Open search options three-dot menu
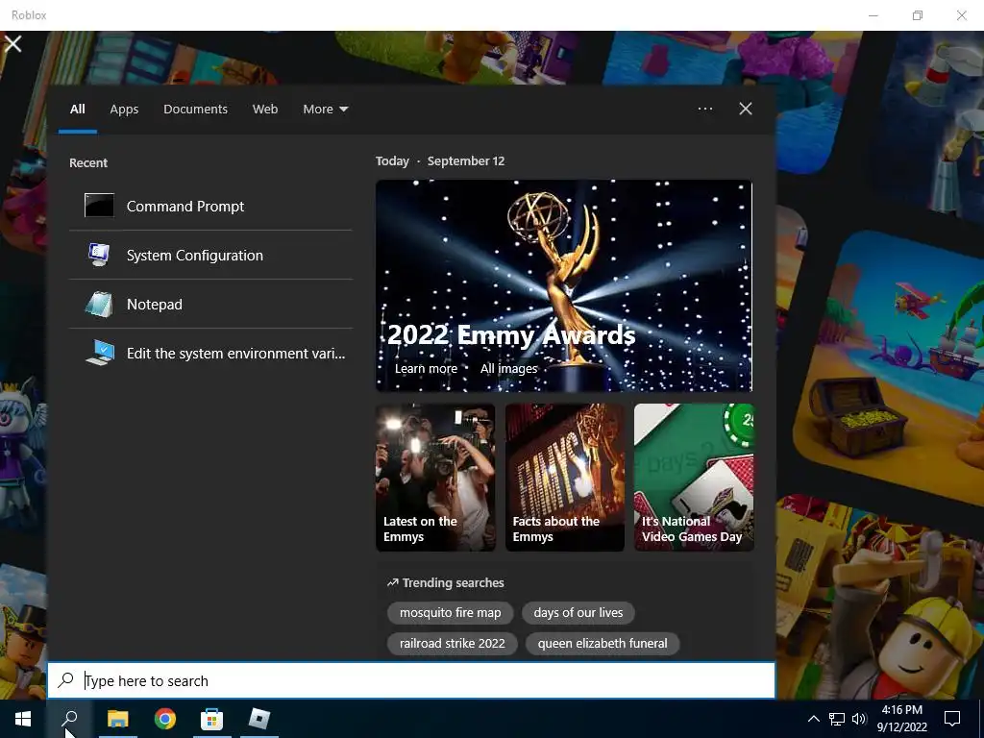The height and width of the screenshot is (738, 984). 705,109
